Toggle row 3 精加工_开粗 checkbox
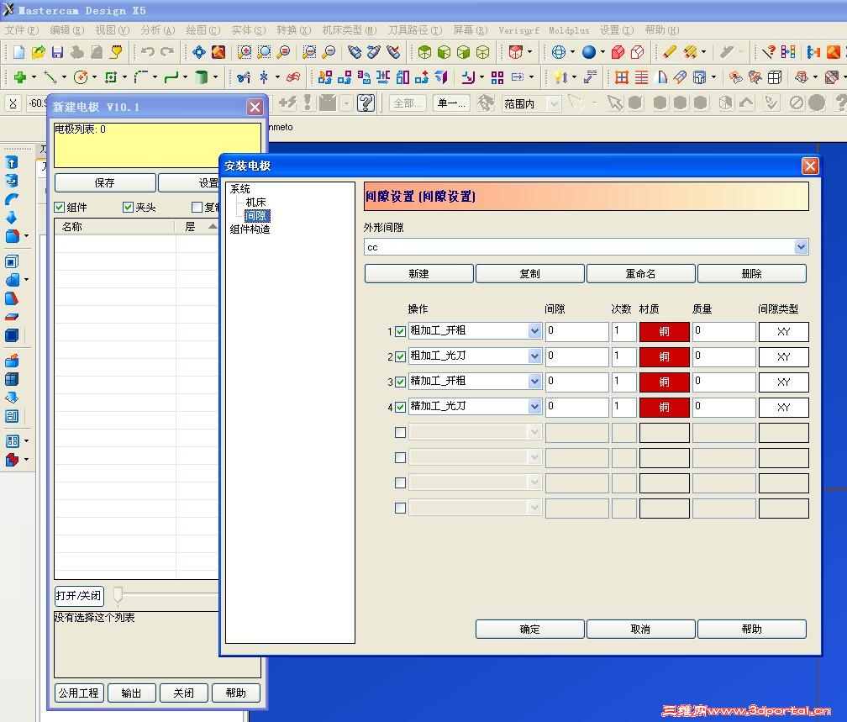Viewport: 847px width, 722px height. (x=400, y=382)
